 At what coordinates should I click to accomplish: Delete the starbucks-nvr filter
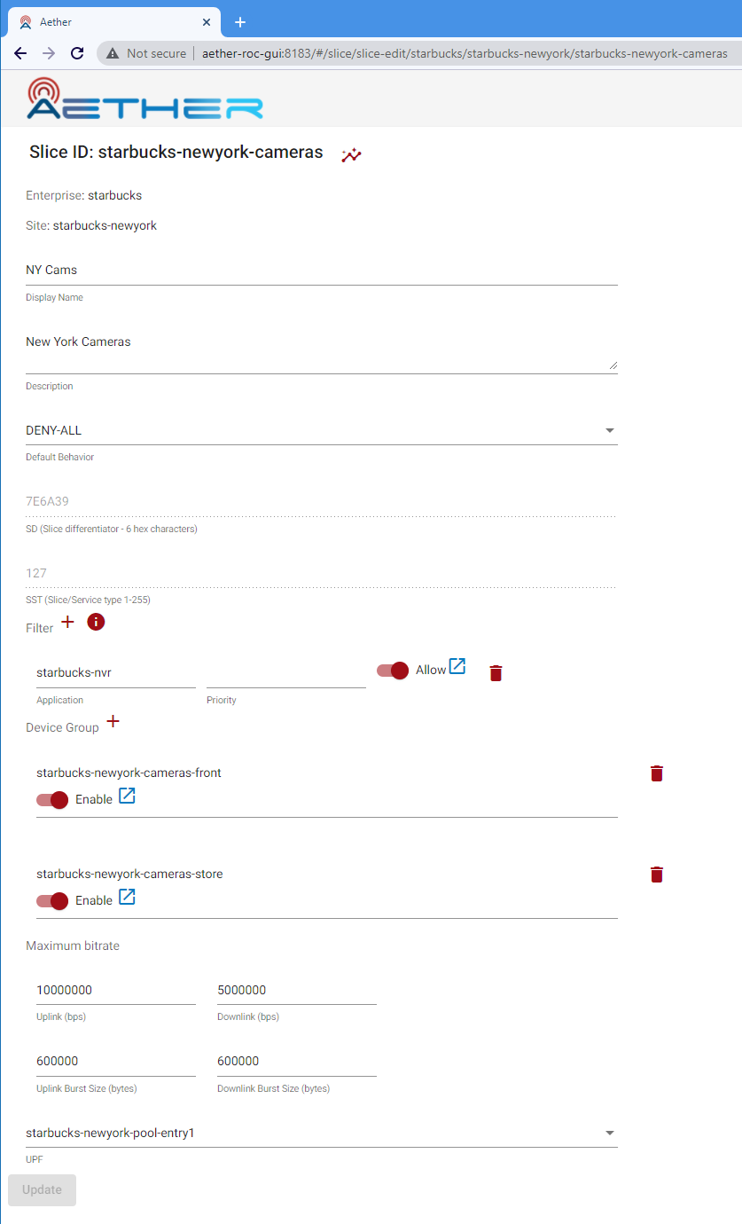496,673
